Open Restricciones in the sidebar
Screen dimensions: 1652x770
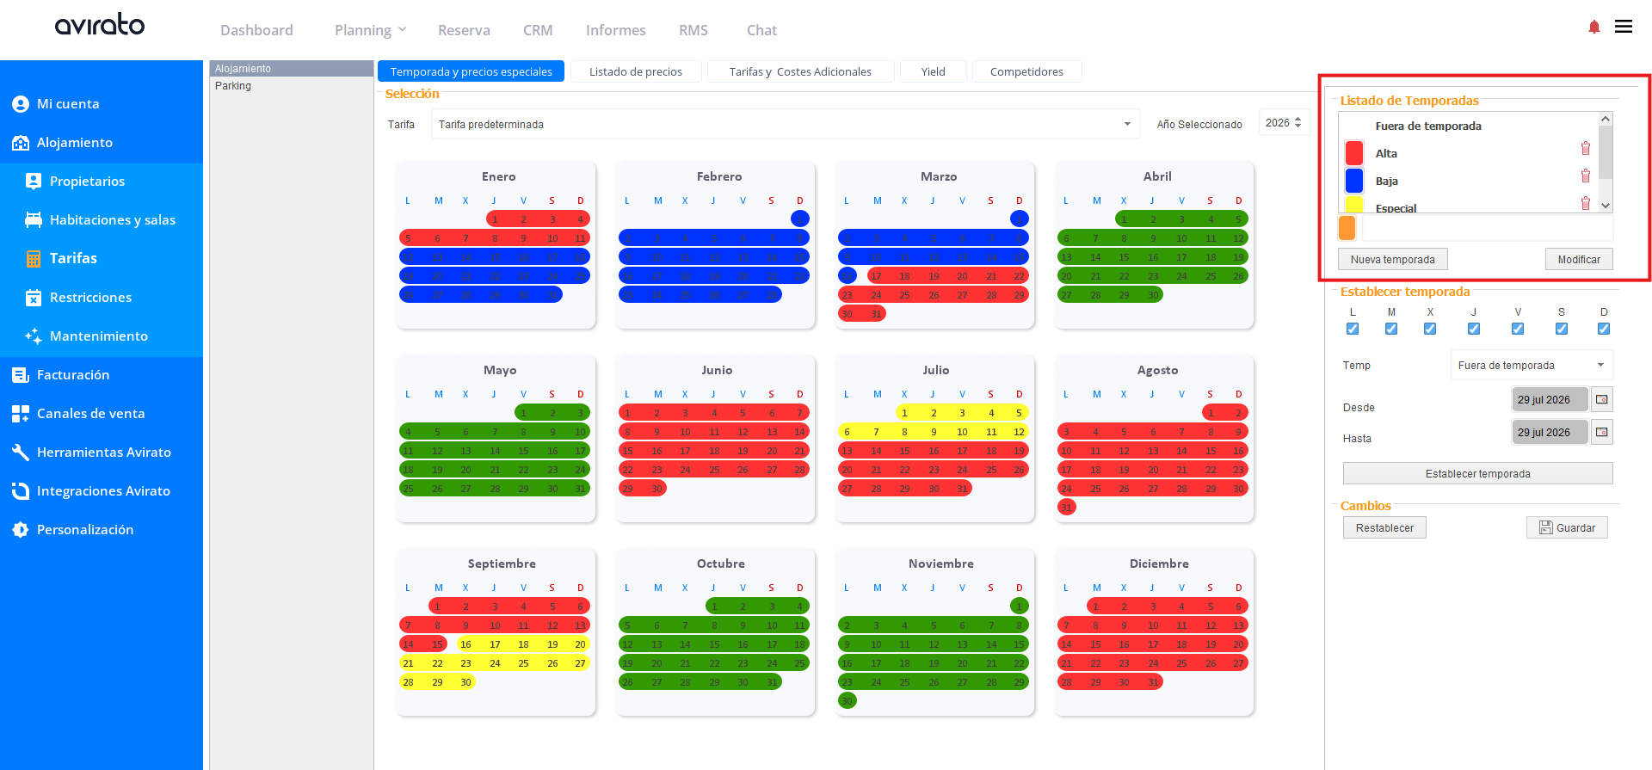click(90, 298)
